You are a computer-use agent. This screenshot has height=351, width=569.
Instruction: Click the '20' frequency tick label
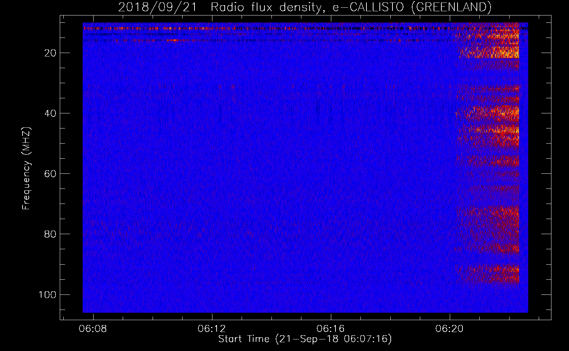[50, 53]
